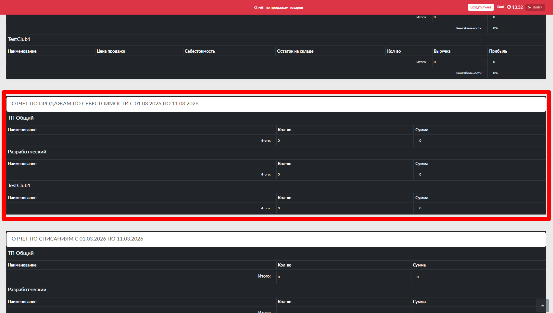
Task: Click the Остаток на складе column header
Action: [295, 51]
